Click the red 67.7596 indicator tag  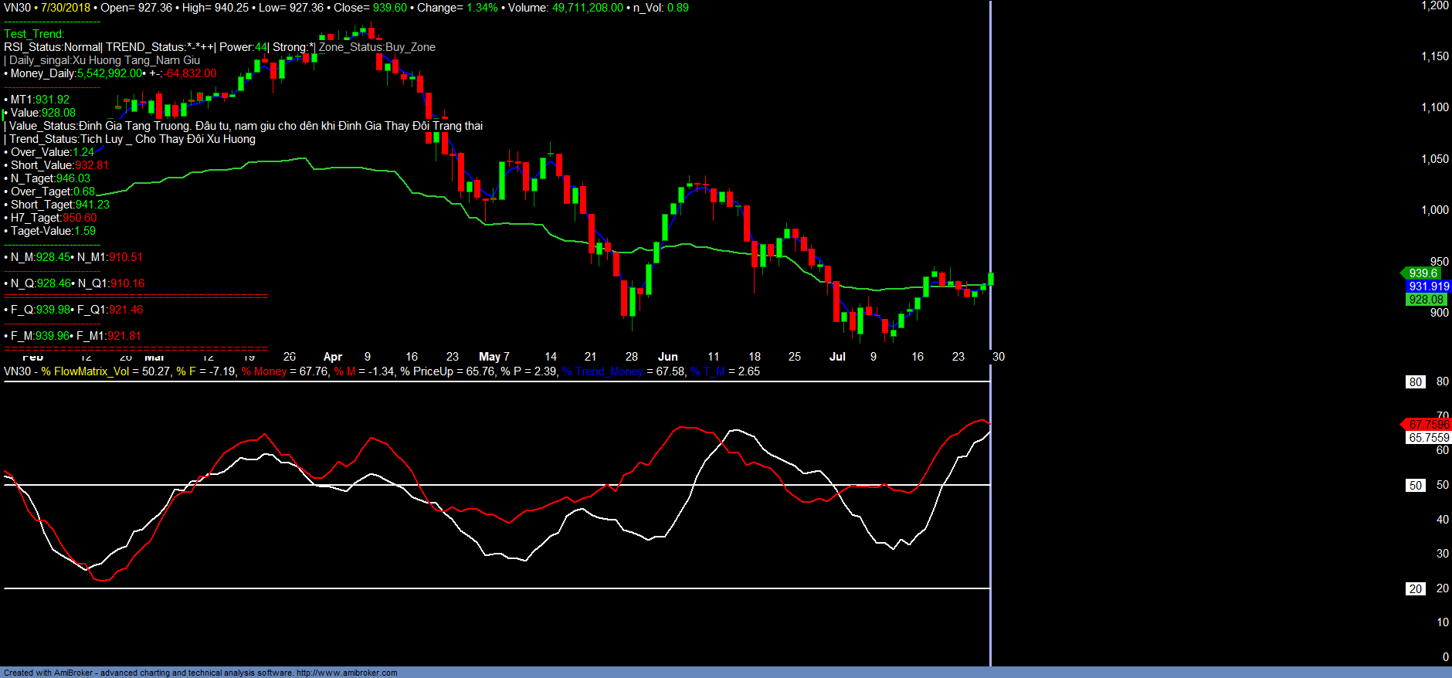1428,425
